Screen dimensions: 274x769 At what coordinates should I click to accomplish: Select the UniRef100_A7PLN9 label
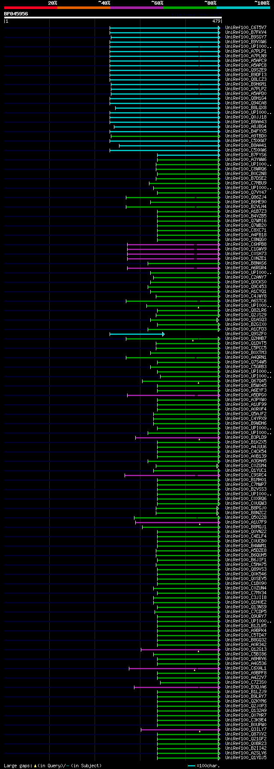click(246, 56)
